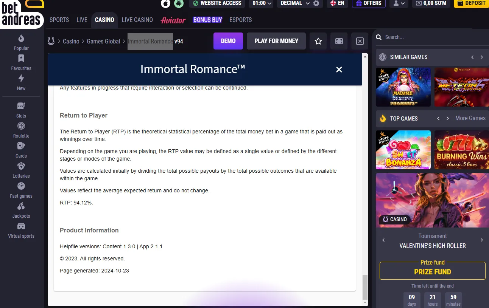Show previous top games

(x=438, y=118)
